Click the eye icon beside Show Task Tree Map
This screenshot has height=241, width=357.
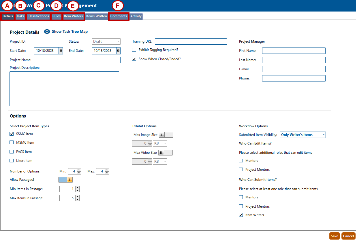(x=47, y=32)
